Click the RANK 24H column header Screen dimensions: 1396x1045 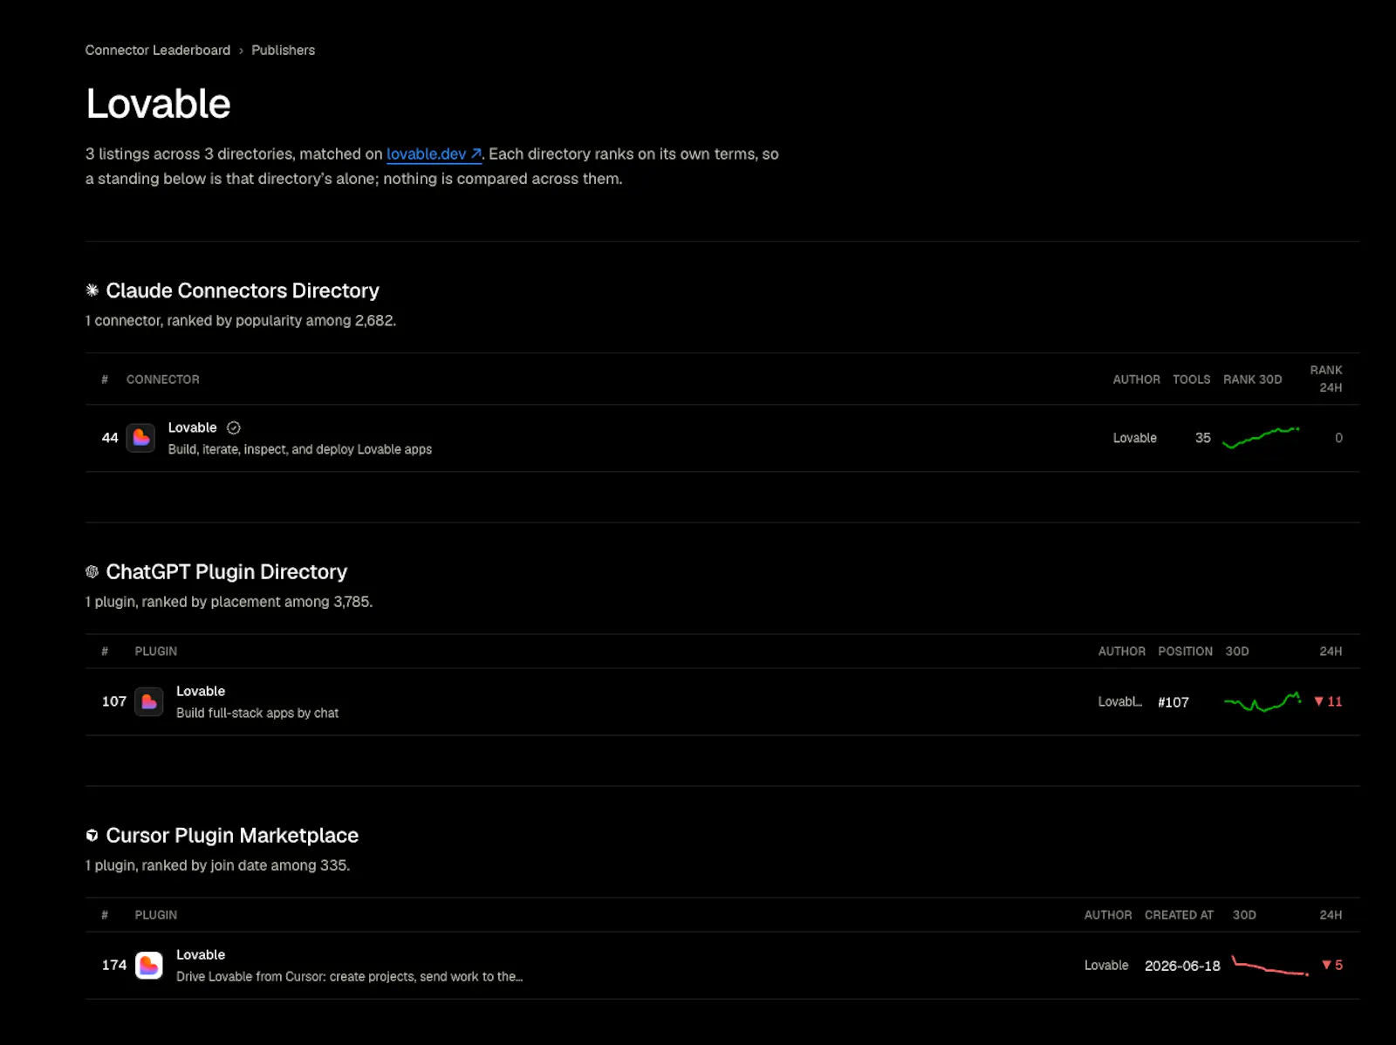coord(1326,379)
